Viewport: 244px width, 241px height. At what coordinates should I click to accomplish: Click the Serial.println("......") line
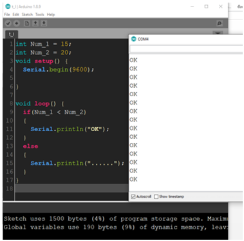point(77,163)
